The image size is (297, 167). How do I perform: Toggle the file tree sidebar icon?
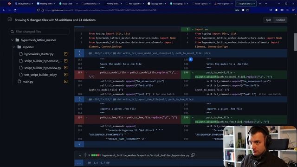coord(9,19)
